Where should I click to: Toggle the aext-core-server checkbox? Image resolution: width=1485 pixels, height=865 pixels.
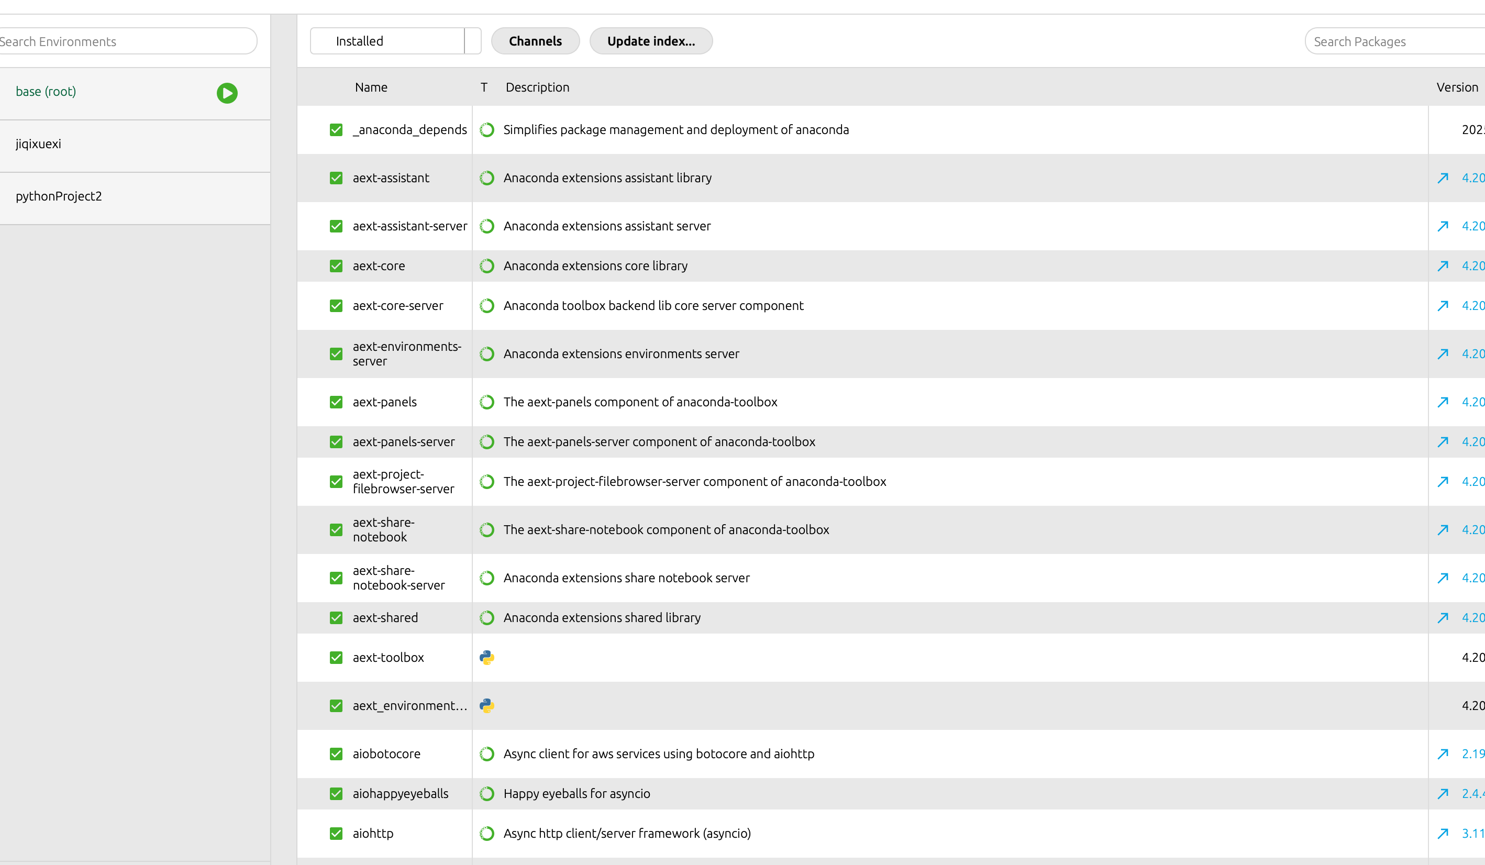pos(336,306)
